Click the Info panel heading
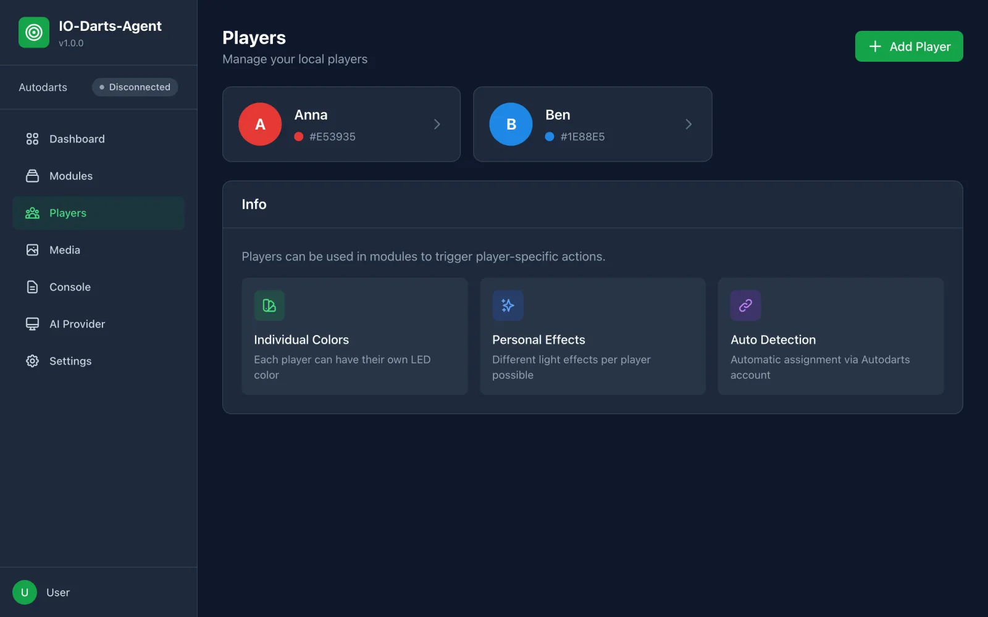Viewport: 988px width, 617px height. 254,204
